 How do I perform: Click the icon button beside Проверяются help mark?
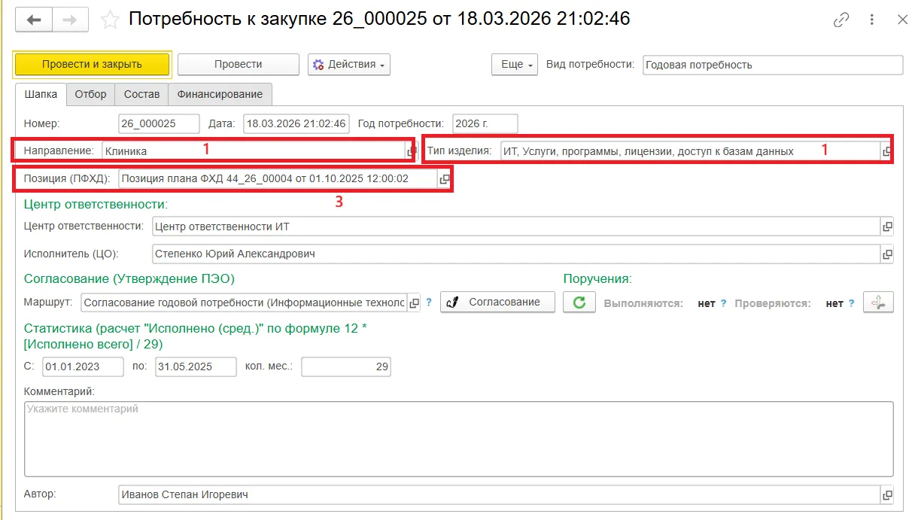point(878,303)
